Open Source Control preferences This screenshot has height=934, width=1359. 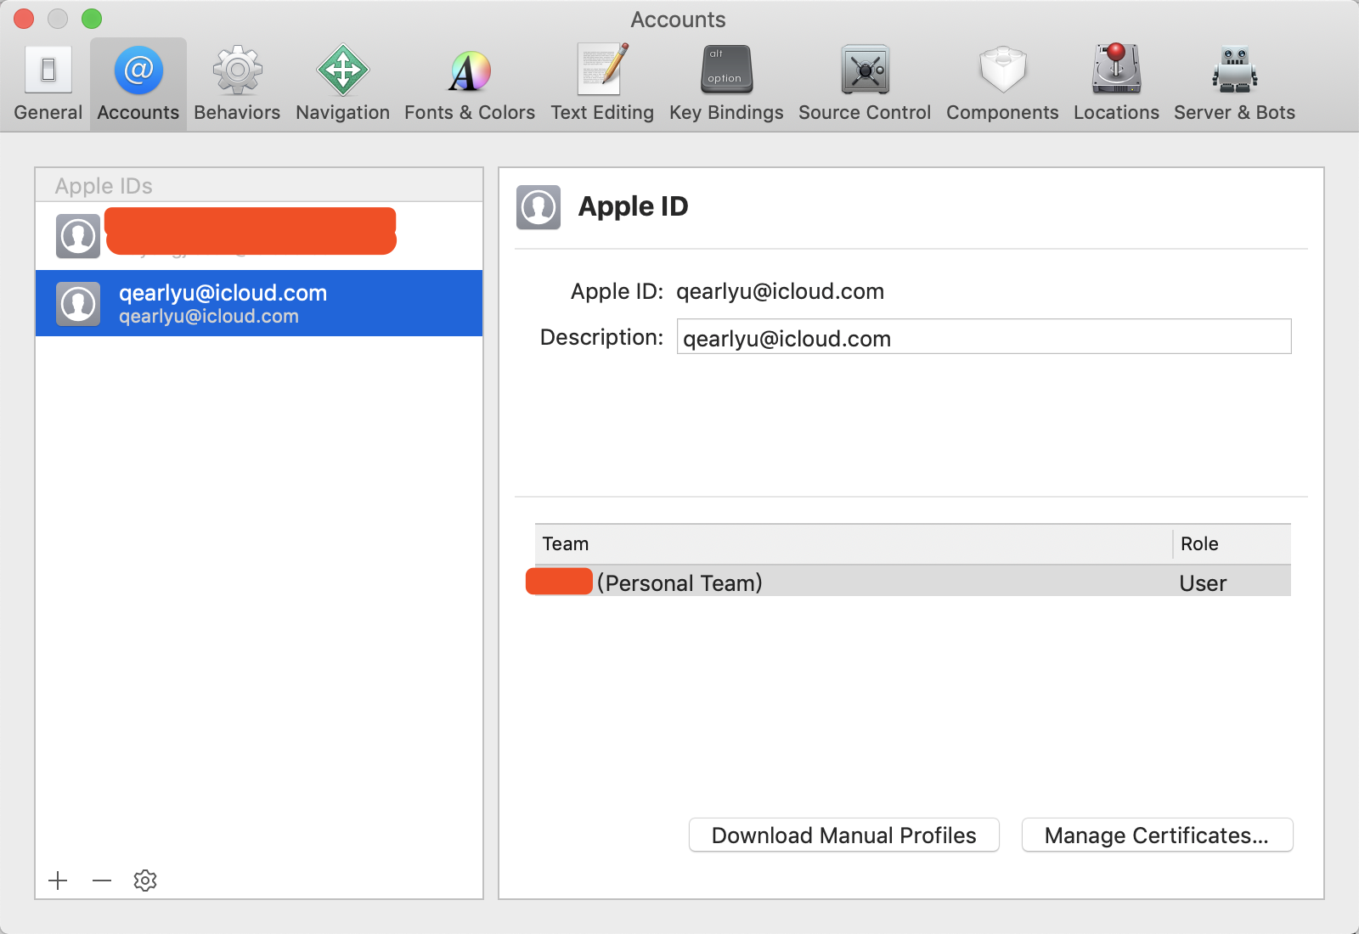point(863,81)
